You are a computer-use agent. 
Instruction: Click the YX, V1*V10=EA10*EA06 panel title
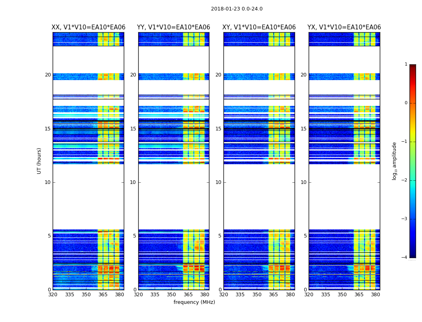click(x=344, y=27)
